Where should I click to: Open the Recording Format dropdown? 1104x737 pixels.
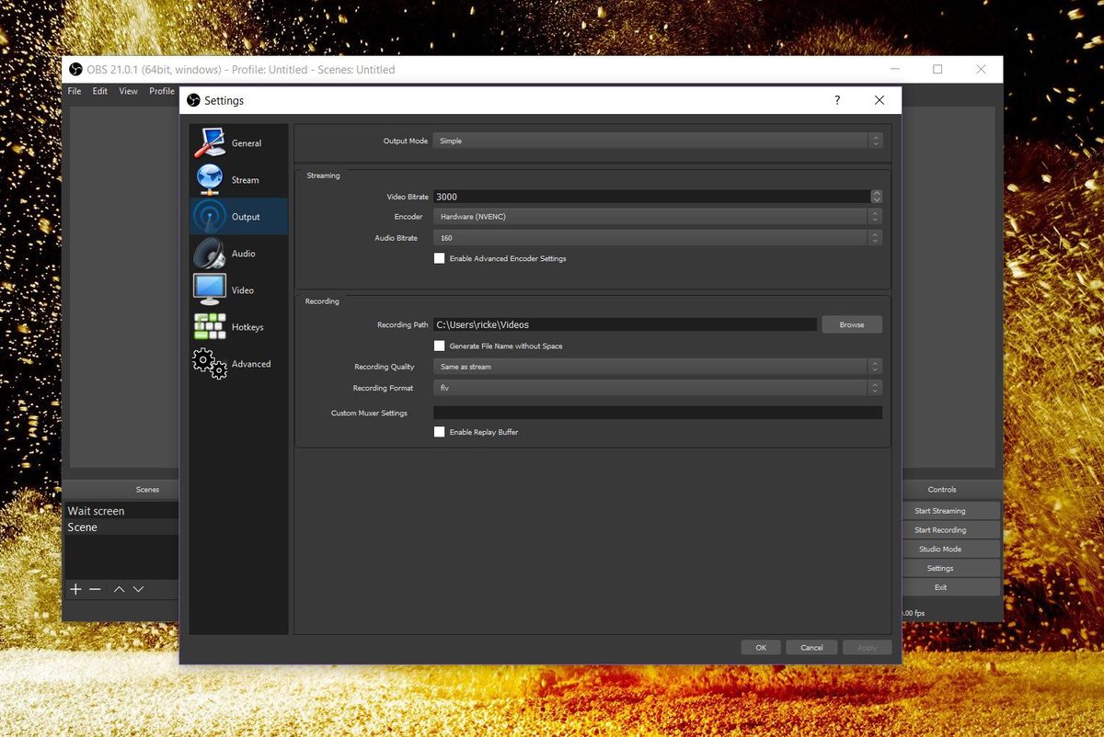click(x=657, y=388)
